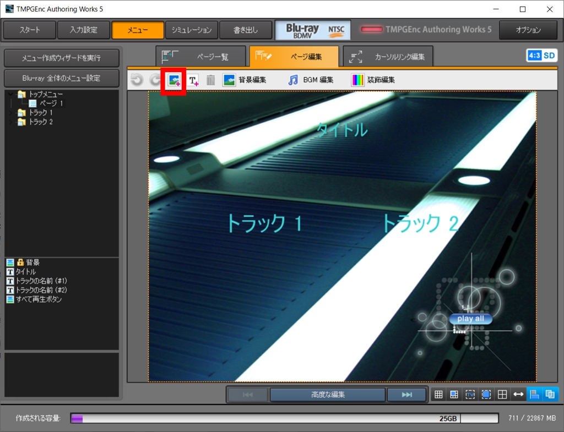
Task: Select the トラック 2 folder
Action: [36, 122]
